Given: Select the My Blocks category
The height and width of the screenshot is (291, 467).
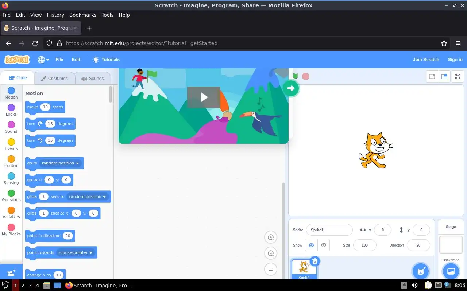Looking at the screenshot, I should coord(11,230).
